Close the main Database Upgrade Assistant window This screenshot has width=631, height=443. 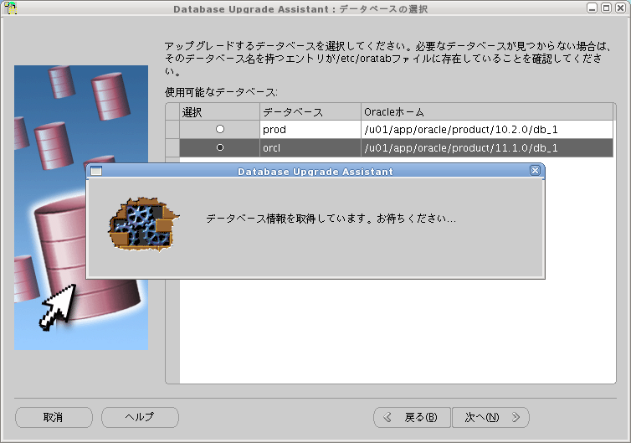tap(620, 8)
